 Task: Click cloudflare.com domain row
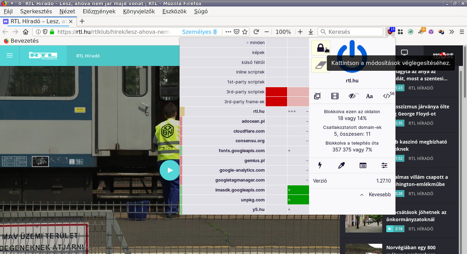tap(223, 131)
